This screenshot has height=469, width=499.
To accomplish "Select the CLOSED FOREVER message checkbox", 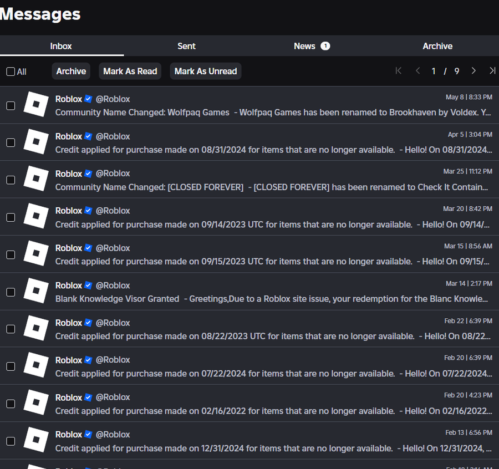I will 11,180.
